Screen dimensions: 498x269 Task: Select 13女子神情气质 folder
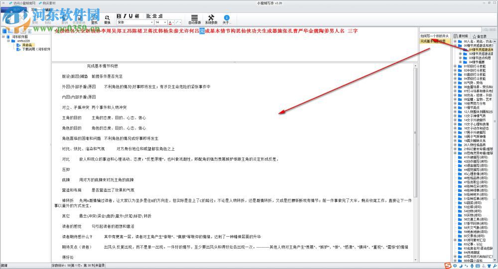point(475,116)
